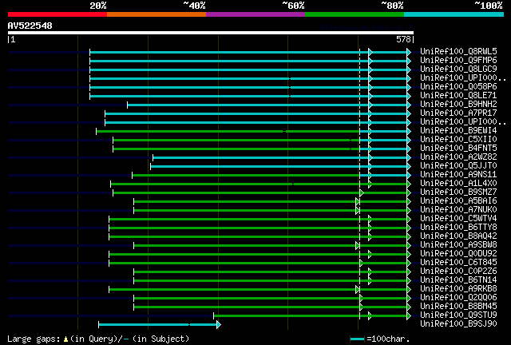511x345 pixels.
Task: Click the 578 query end position marker
Action: click(x=403, y=39)
